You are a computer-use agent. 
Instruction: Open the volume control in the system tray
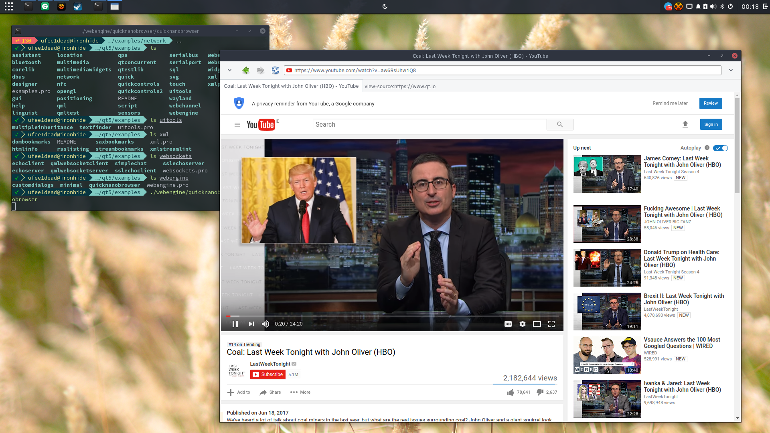tap(713, 6)
